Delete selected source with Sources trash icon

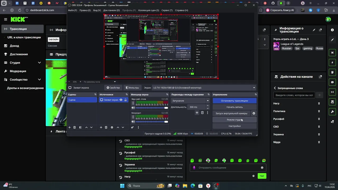pos(106,127)
